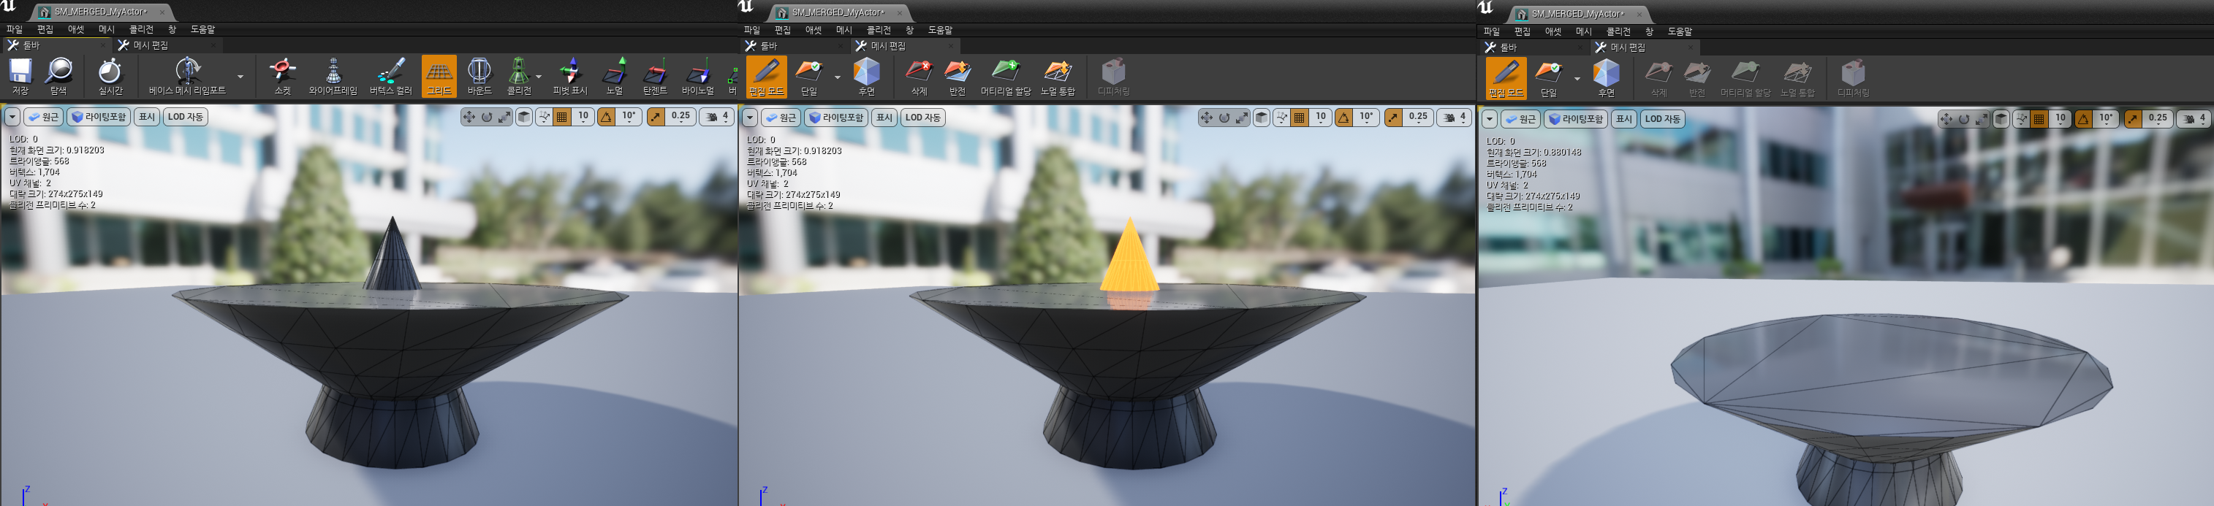Screen dimensions: 2214x506
Task: Click selected orange cone mesh in middle viewport
Action: click(1129, 258)
